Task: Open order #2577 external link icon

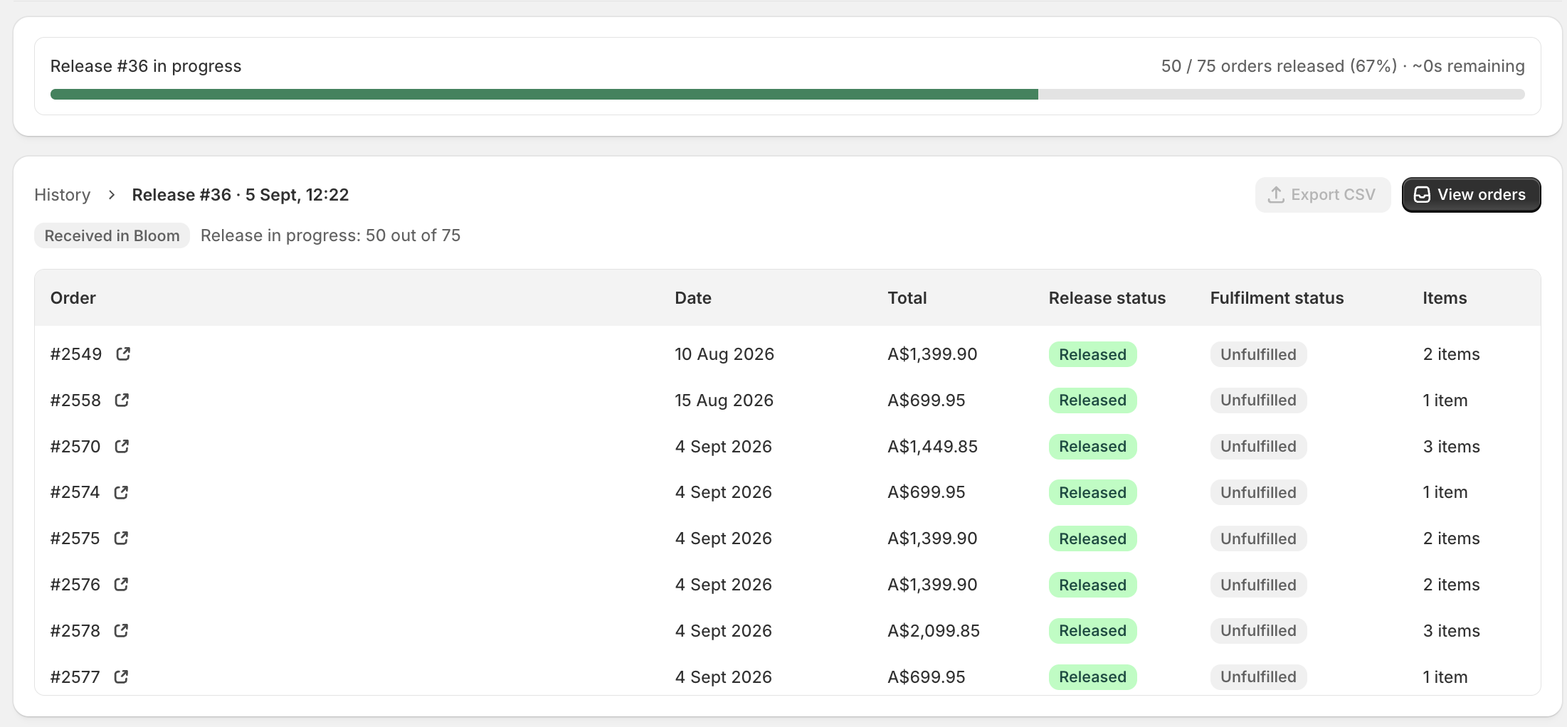Action: 121,676
